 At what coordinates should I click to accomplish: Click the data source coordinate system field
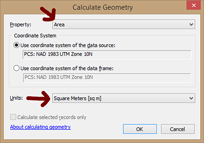[106, 55]
